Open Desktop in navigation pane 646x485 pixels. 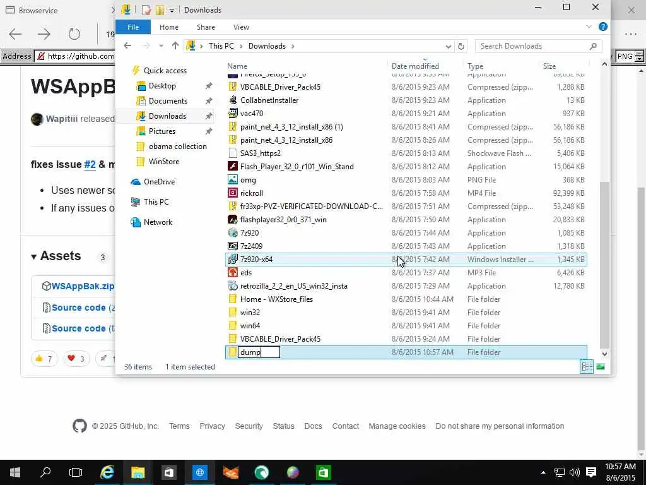click(x=162, y=86)
